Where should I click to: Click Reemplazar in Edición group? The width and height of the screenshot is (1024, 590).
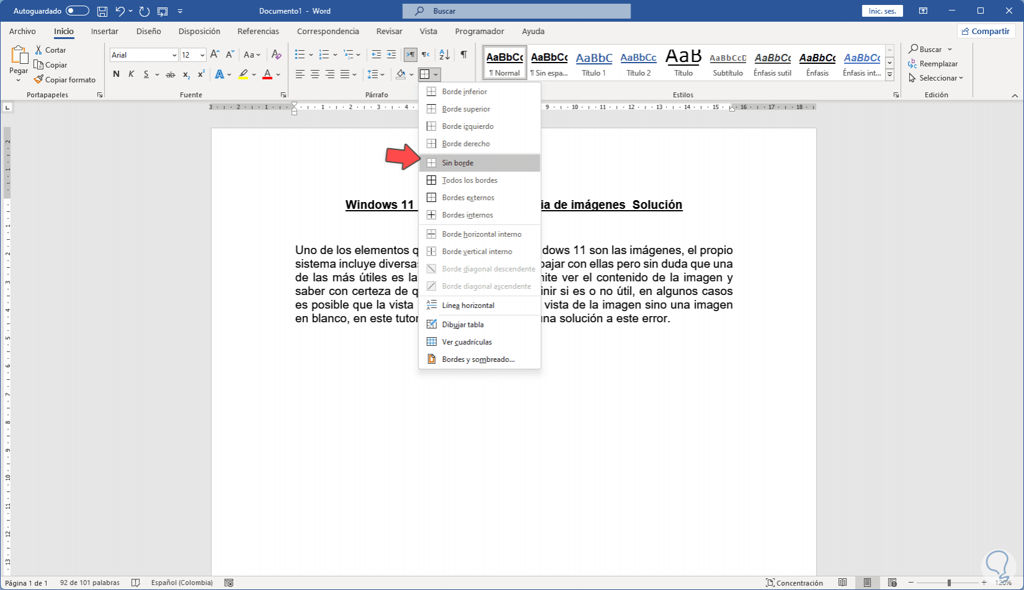[933, 64]
